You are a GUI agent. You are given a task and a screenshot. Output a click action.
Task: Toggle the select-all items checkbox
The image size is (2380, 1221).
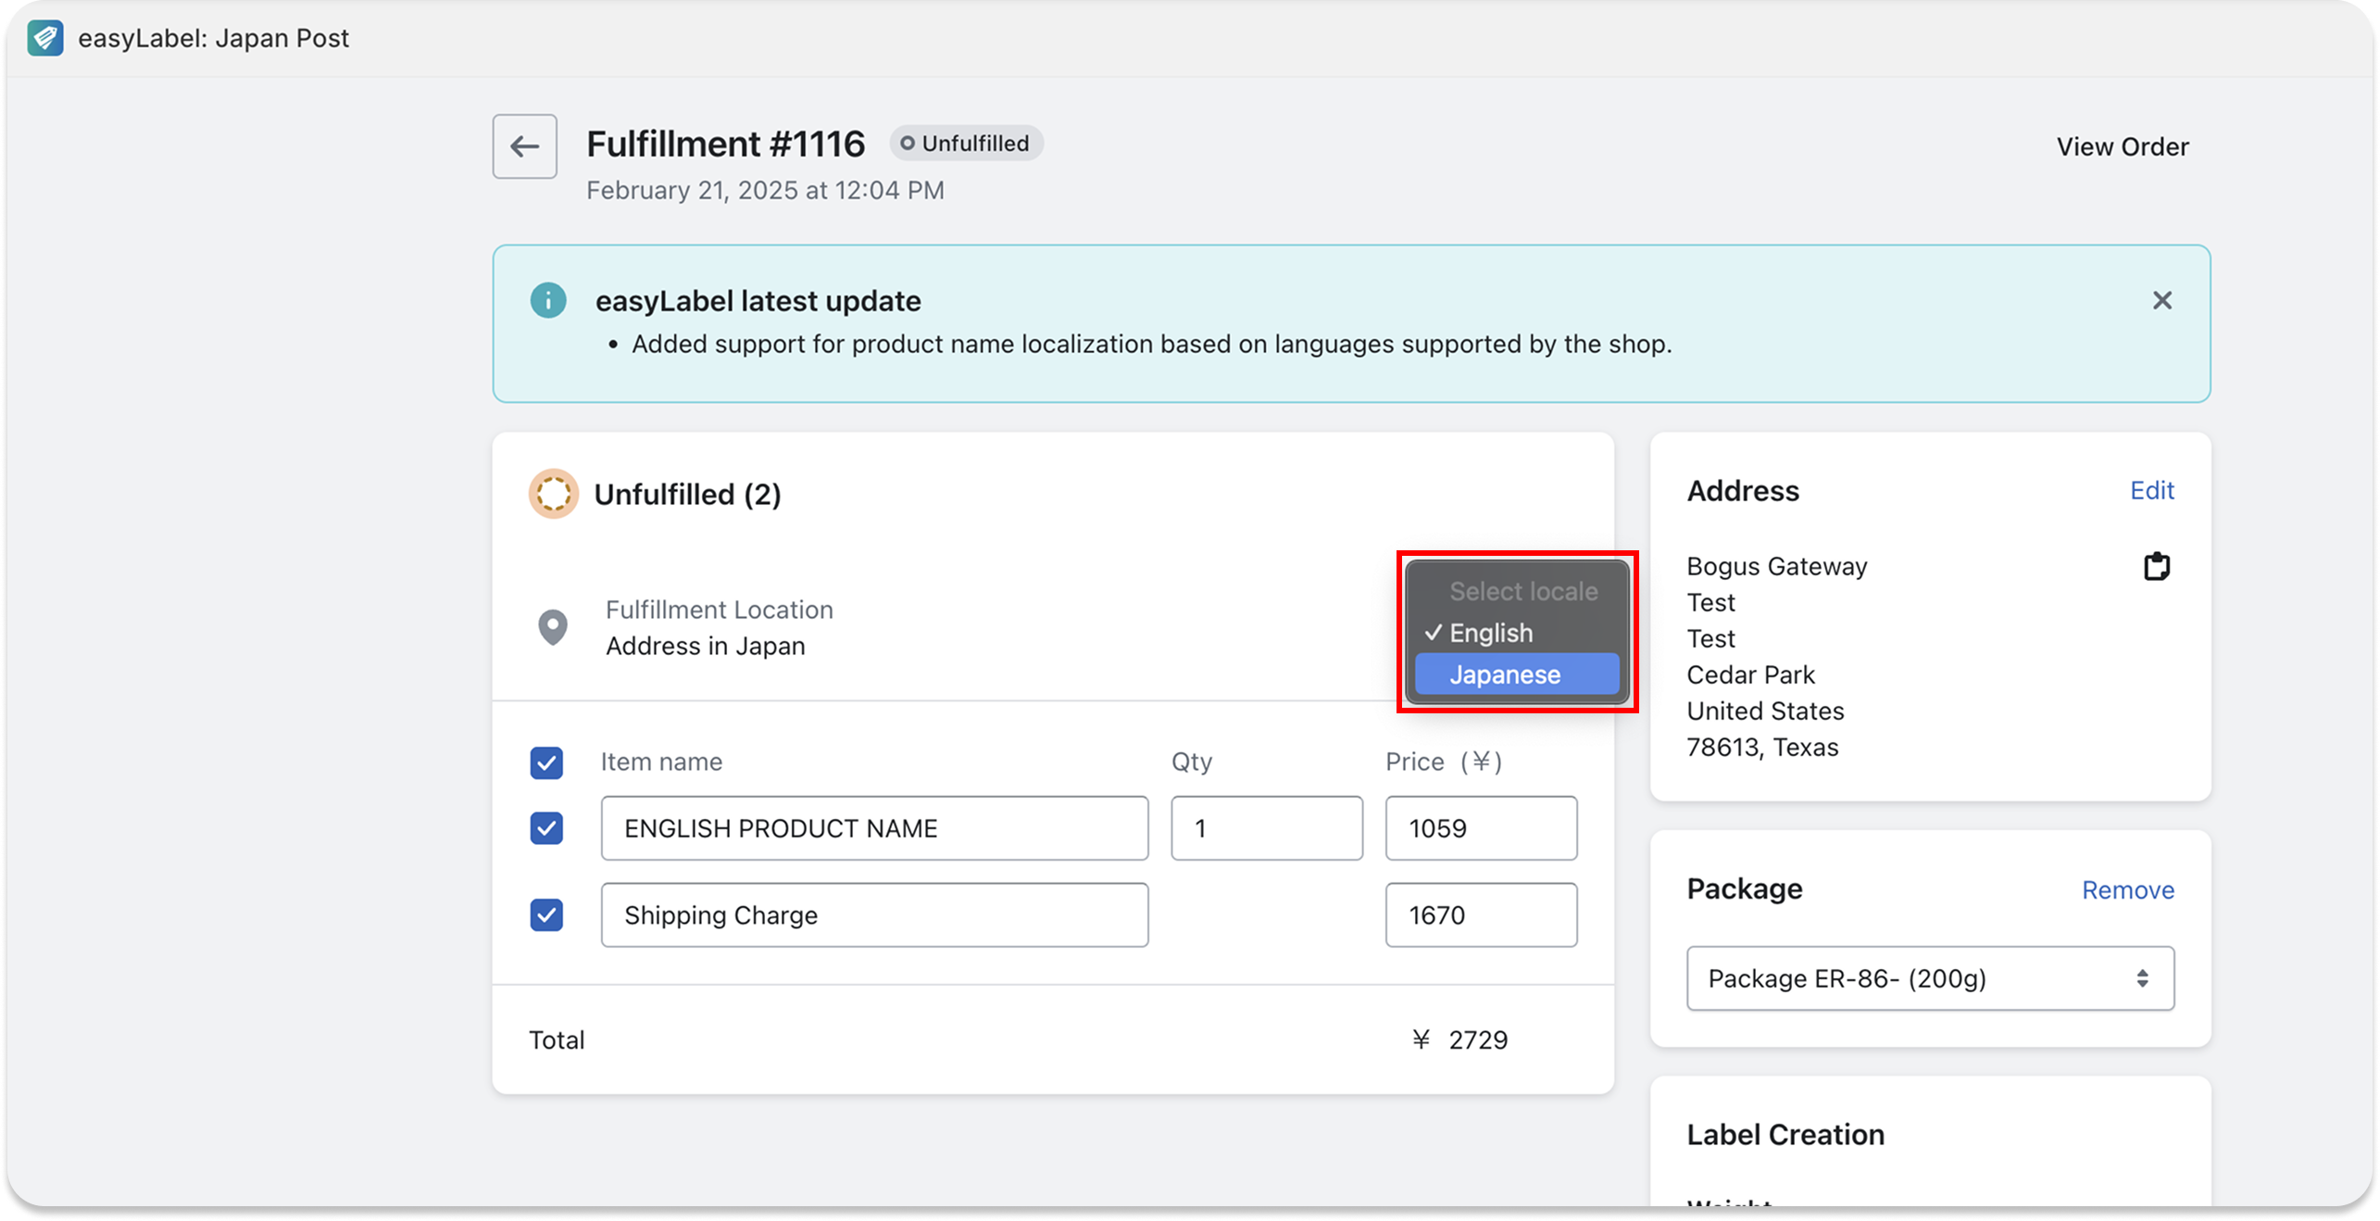(x=546, y=762)
